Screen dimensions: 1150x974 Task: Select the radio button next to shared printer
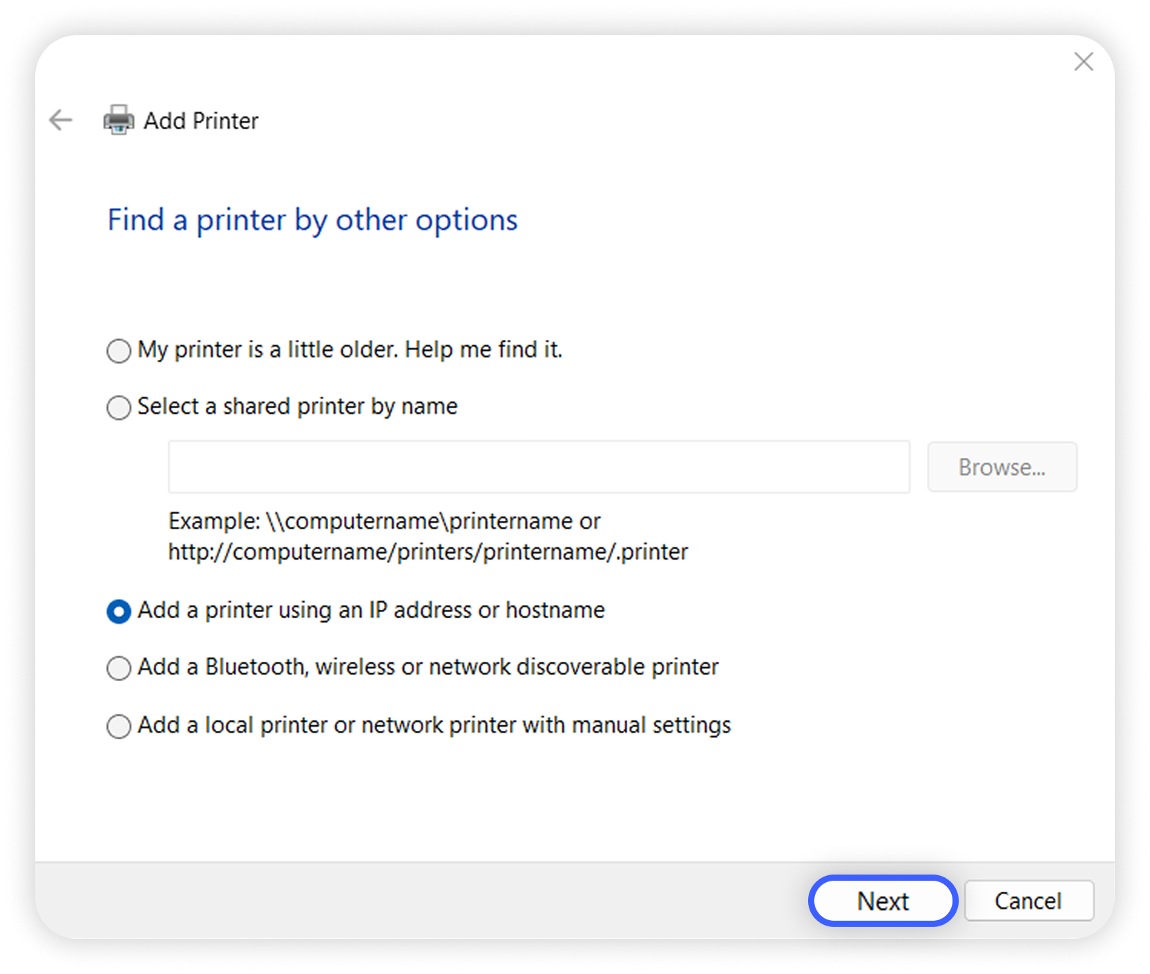118,408
